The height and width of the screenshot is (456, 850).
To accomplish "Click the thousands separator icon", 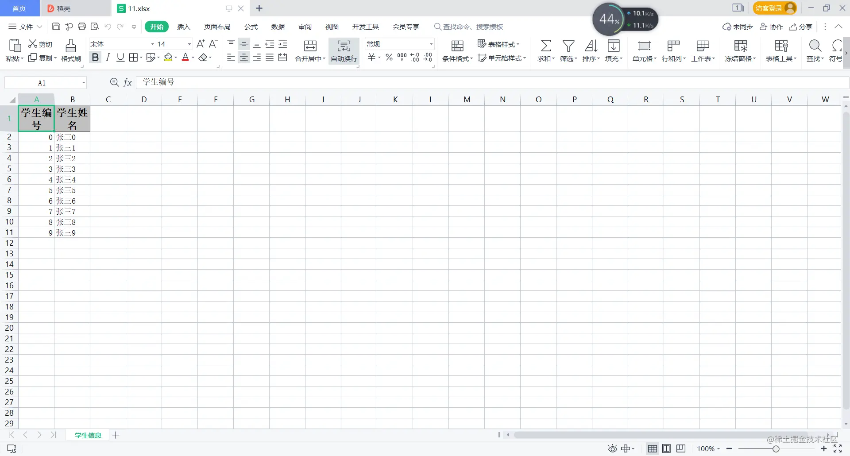I will [402, 58].
